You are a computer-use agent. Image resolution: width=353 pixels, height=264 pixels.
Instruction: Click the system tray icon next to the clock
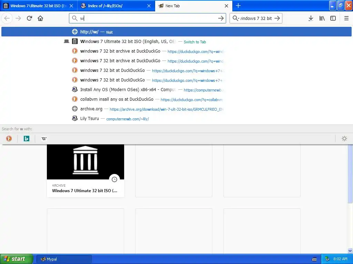pyautogui.click(x=327, y=259)
